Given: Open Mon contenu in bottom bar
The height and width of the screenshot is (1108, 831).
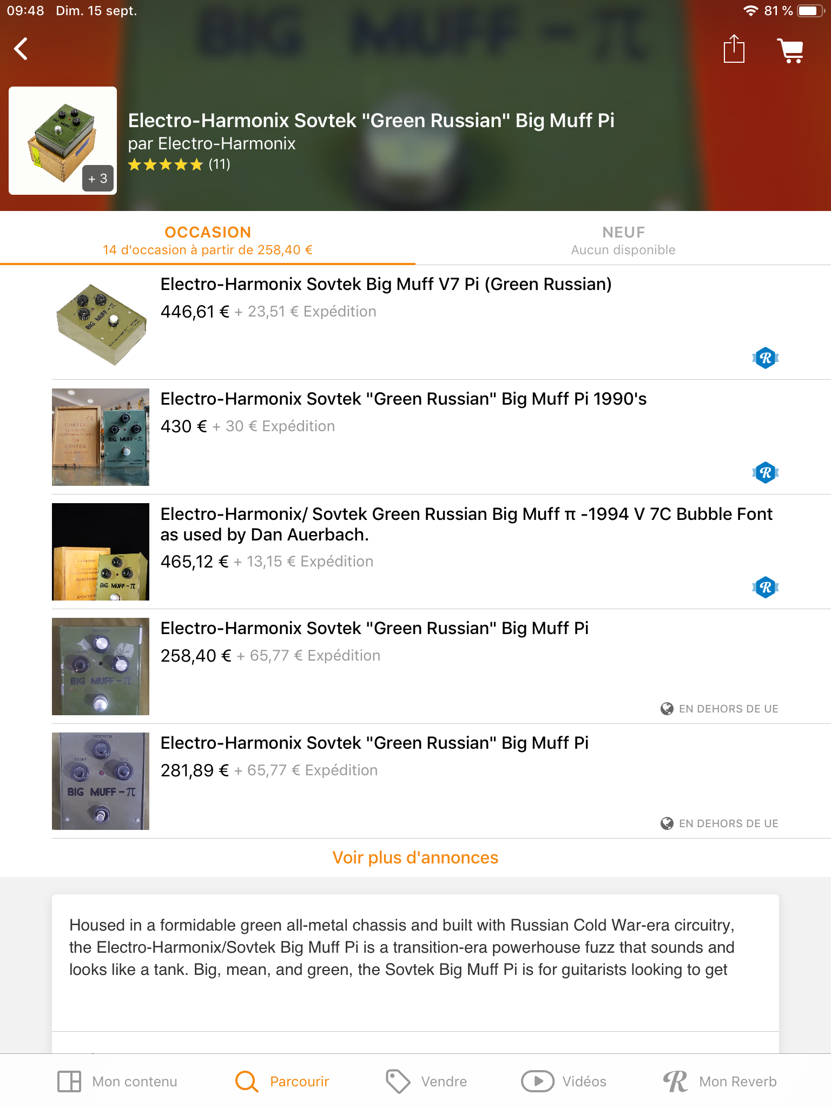Looking at the screenshot, I should pyautogui.click(x=117, y=1081).
